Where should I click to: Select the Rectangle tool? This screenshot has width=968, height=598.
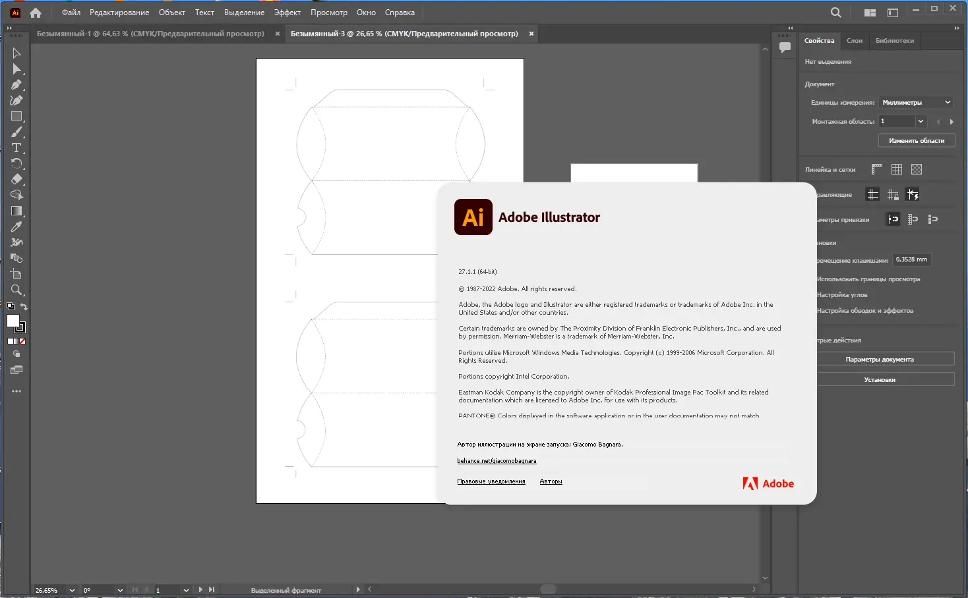tap(16, 116)
